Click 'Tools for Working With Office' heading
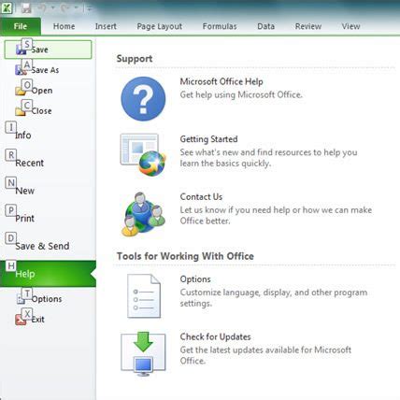The height and width of the screenshot is (400, 400). 185,256
